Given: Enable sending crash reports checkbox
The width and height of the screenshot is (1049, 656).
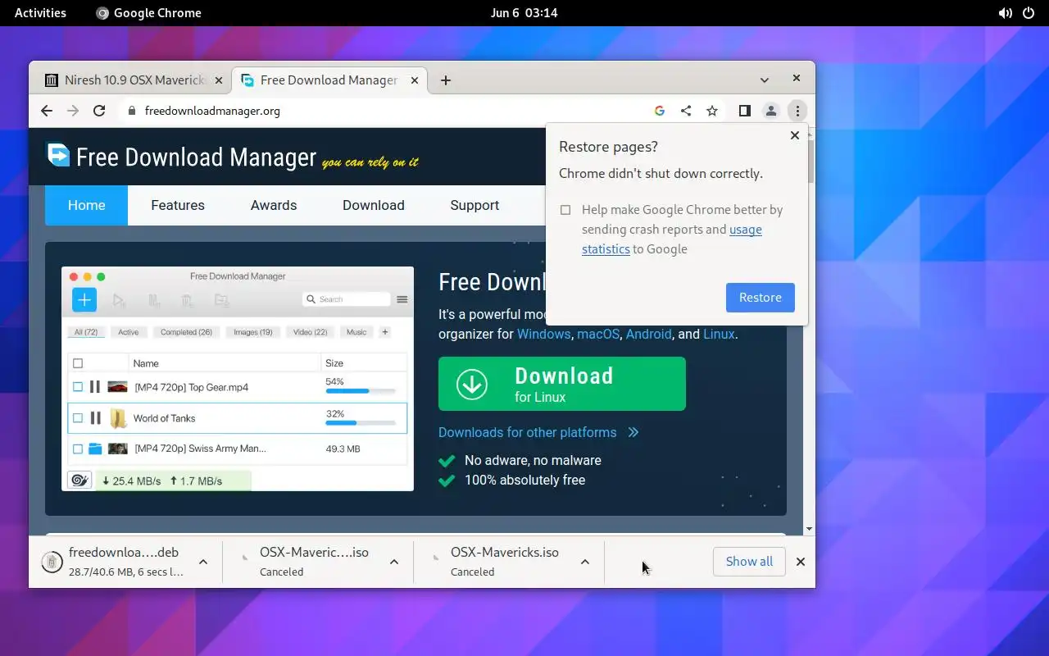Looking at the screenshot, I should click(x=565, y=210).
